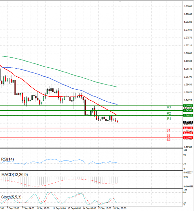Select the R2 resistance label

(x=169, y=114)
